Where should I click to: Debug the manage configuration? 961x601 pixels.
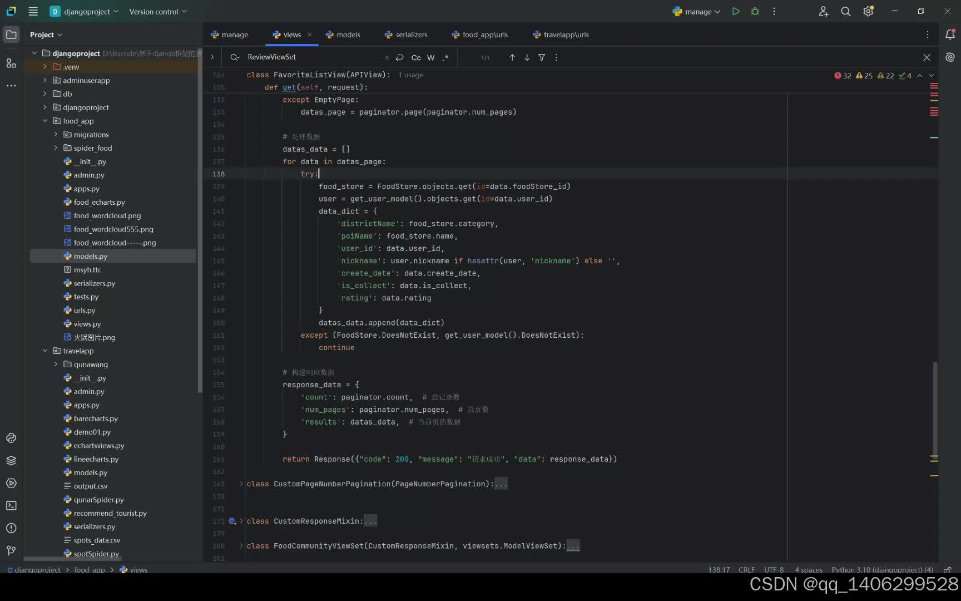click(x=755, y=11)
